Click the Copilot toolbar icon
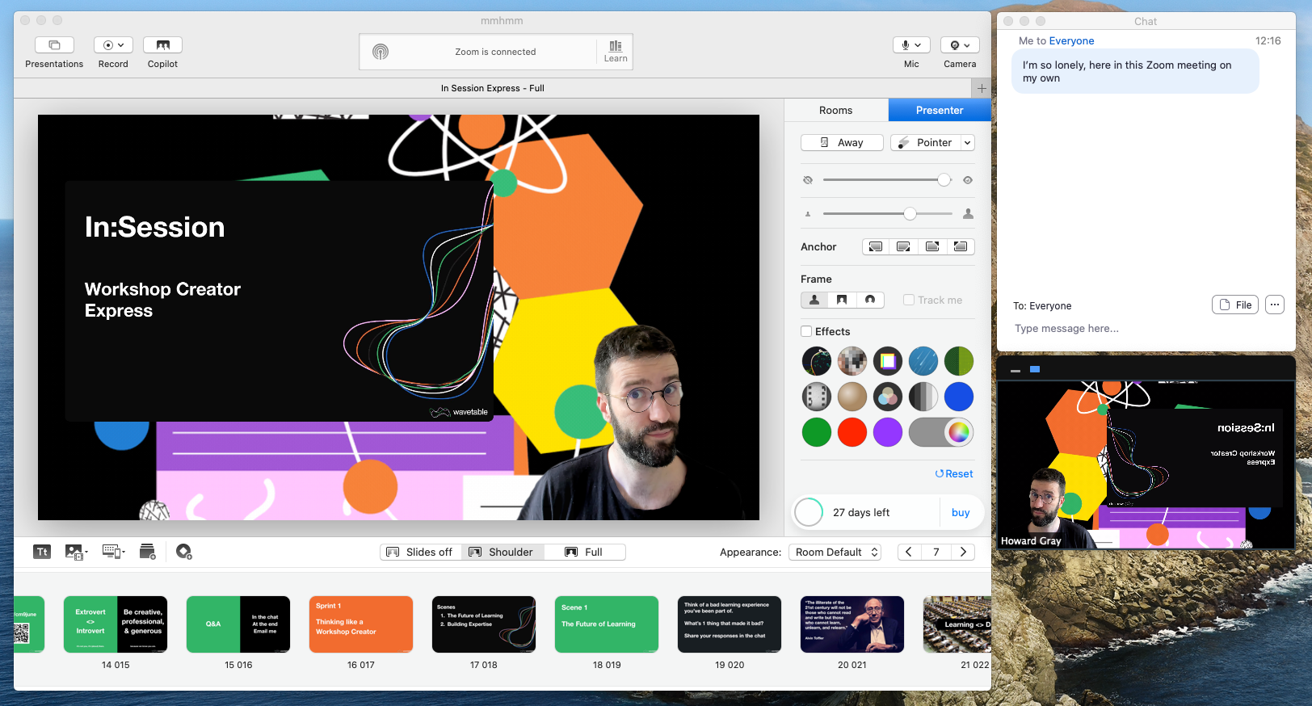The width and height of the screenshot is (1312, 706). click(162, 45)
